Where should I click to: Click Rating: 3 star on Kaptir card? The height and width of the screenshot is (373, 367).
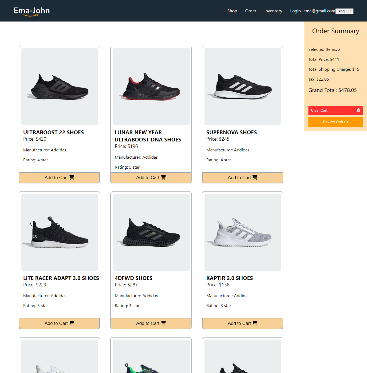pyautogui.click(x=219, y=306)
